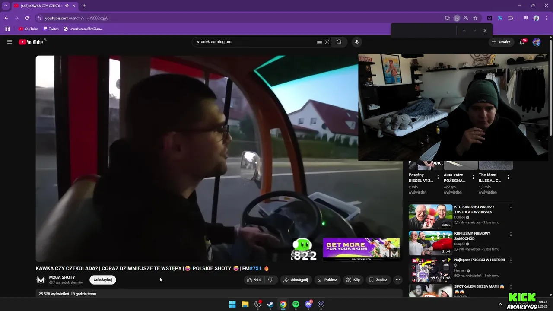The height and width of the screenshot is (311, 553).
Task: View site information icon in address bar
Action: (x=39, y=18)
